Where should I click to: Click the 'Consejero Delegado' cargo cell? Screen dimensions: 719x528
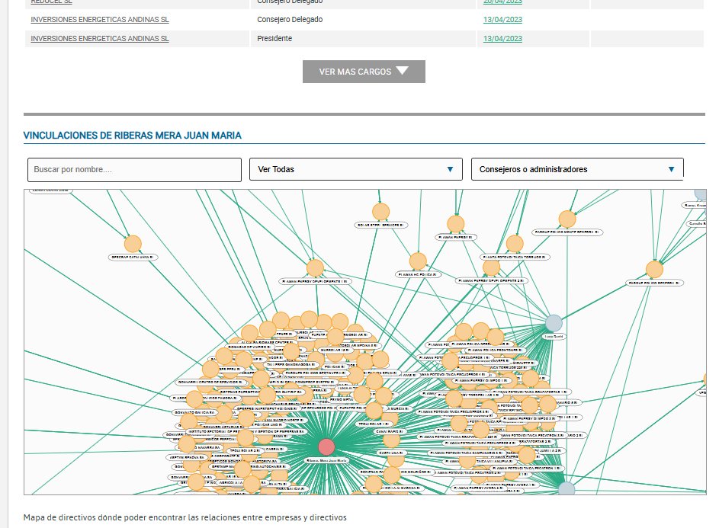[x=363, y=20]
